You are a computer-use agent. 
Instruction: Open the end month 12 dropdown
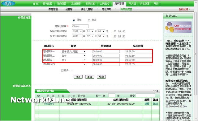point(90,36)
